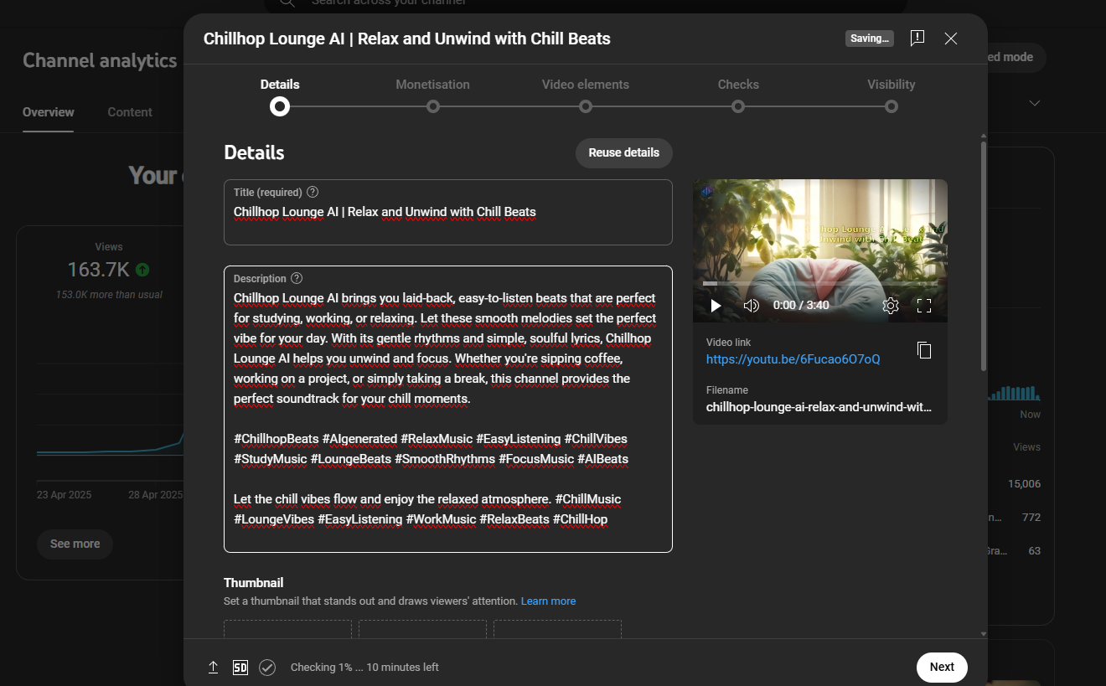Click the filename text chillhop-lounge-ai-relax-and-unwind
This screenshot has height=686, width=1106.
(819, 407)
